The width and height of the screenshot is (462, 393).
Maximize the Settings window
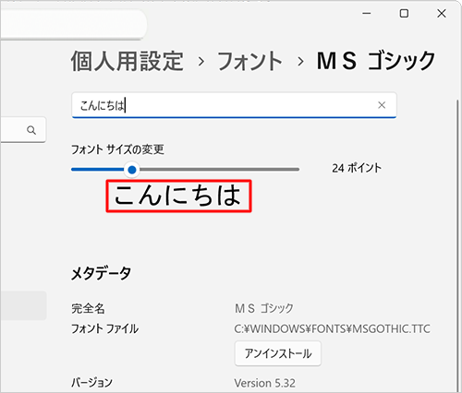(404, 14)
